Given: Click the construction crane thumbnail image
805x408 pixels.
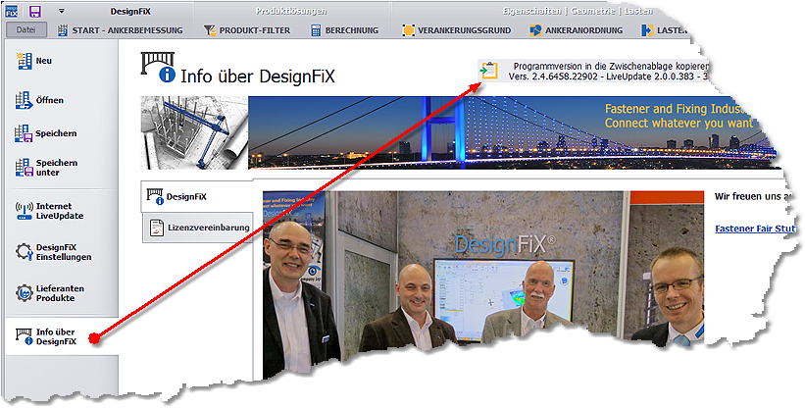Looking at the screenshot, I should (194, 132).
